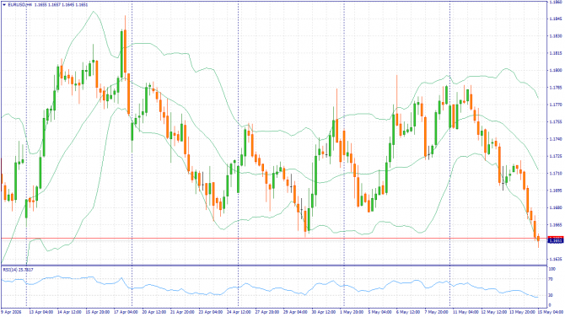Click the 17 Apr 04:00 time label

(x=126, y=312)
